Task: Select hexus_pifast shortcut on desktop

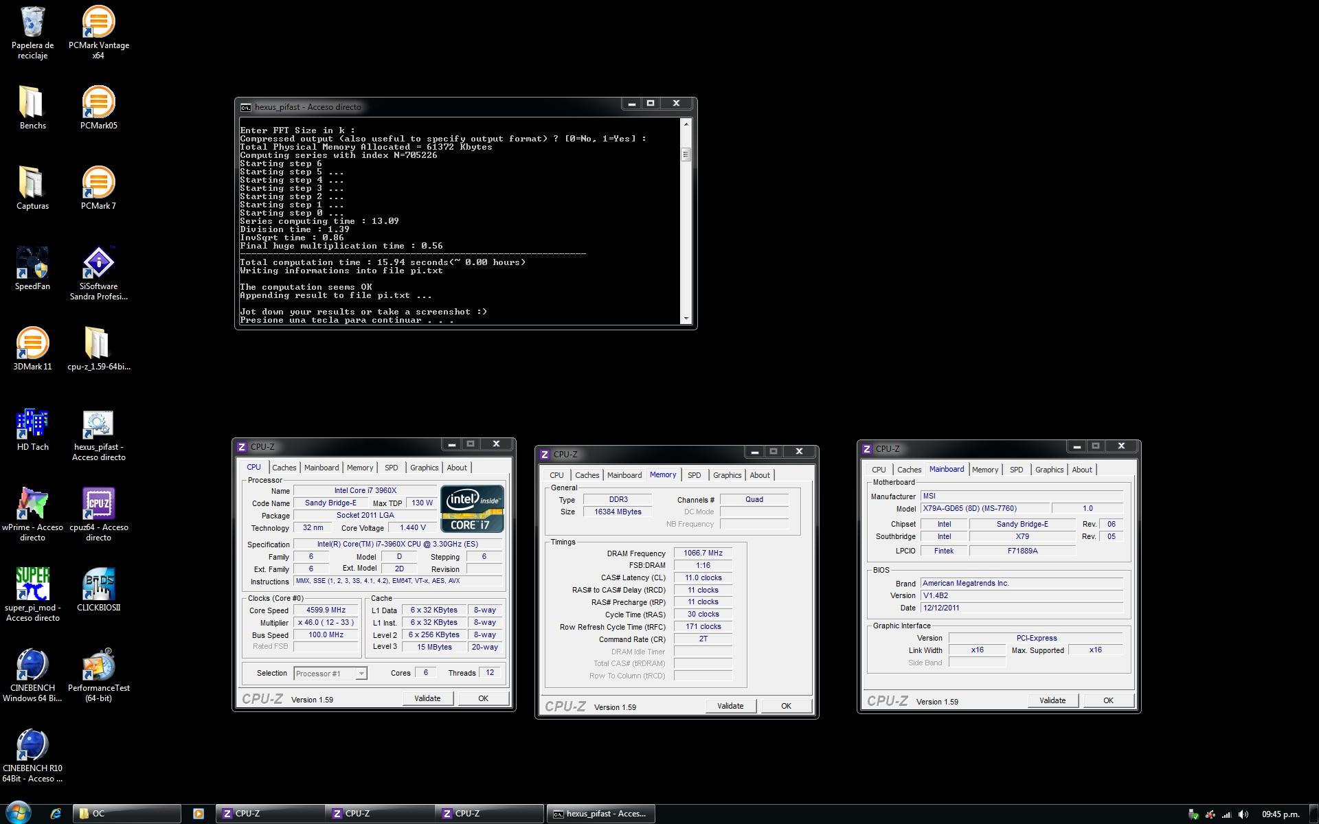Action: [x=98, y=434]
